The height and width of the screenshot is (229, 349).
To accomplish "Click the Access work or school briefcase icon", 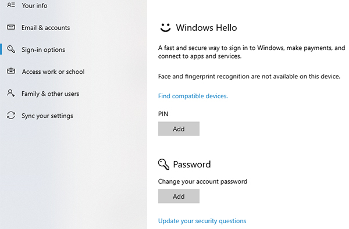I will (11, 71).
